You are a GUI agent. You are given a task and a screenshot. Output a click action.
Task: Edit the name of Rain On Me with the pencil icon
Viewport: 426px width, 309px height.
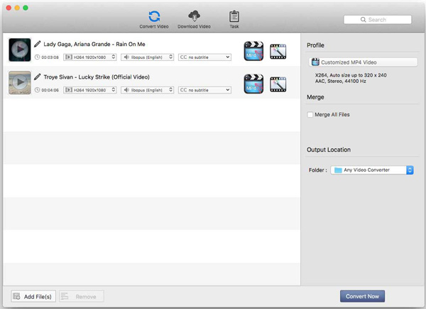click(38, 44)
